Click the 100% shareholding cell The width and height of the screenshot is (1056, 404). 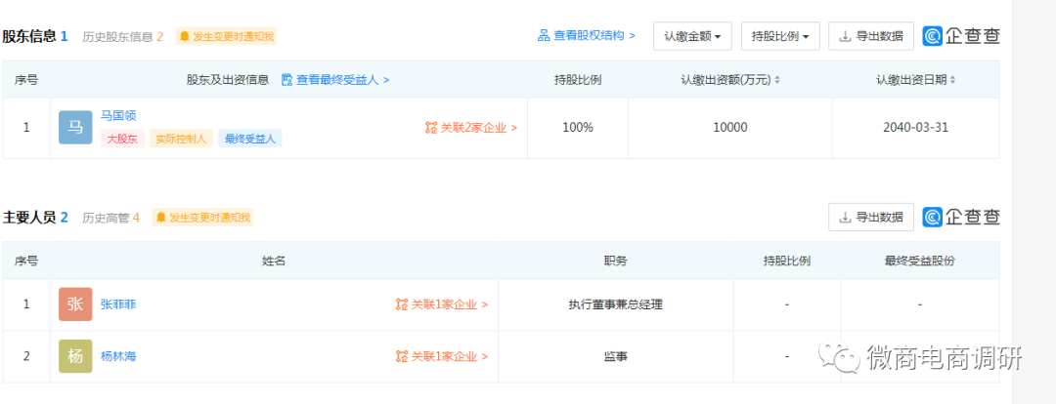pos(578,128)
